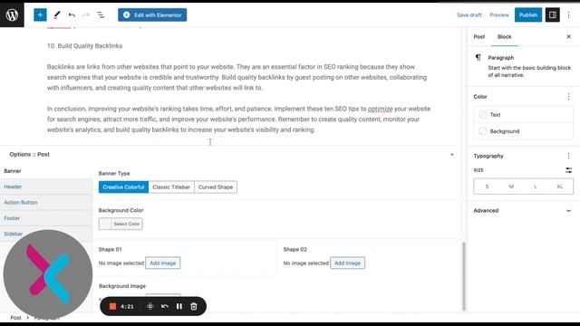Viewport: 580px width, 326px height.
Task: Open Color panel options menu
Action: pos(568,97)
